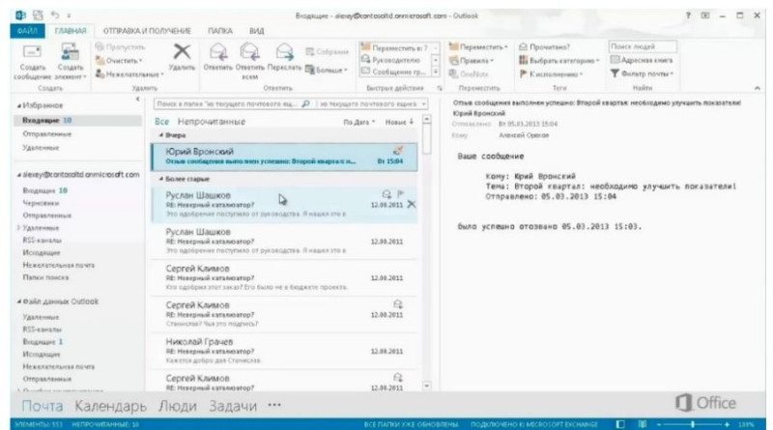This screenshot has width=773, height=430.
Task: Apply the Переместить в: ? quick step
Action: 395,48
